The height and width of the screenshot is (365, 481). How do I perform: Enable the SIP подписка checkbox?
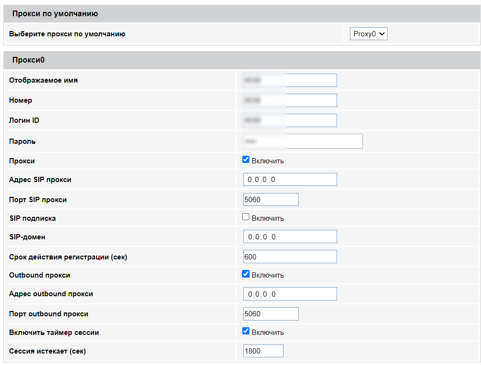[246, 217]
